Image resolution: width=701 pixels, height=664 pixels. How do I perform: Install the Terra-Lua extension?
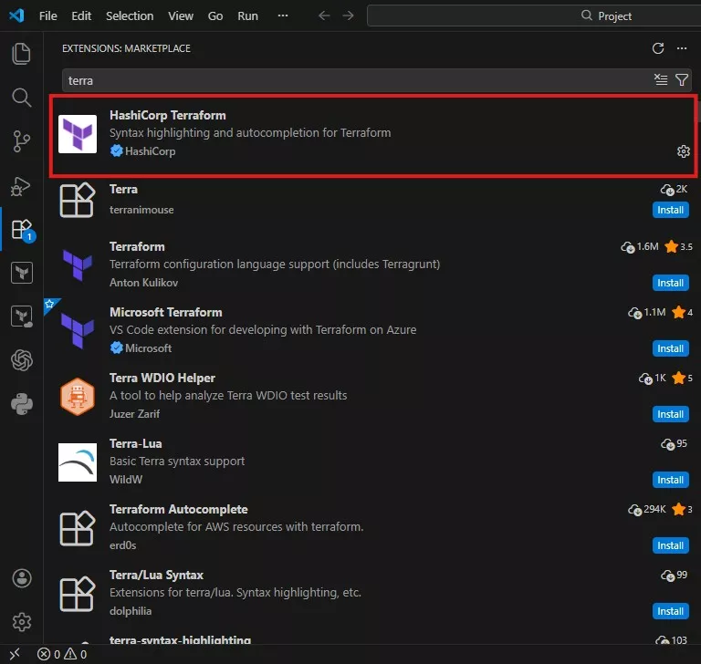[x=670, y=480]
